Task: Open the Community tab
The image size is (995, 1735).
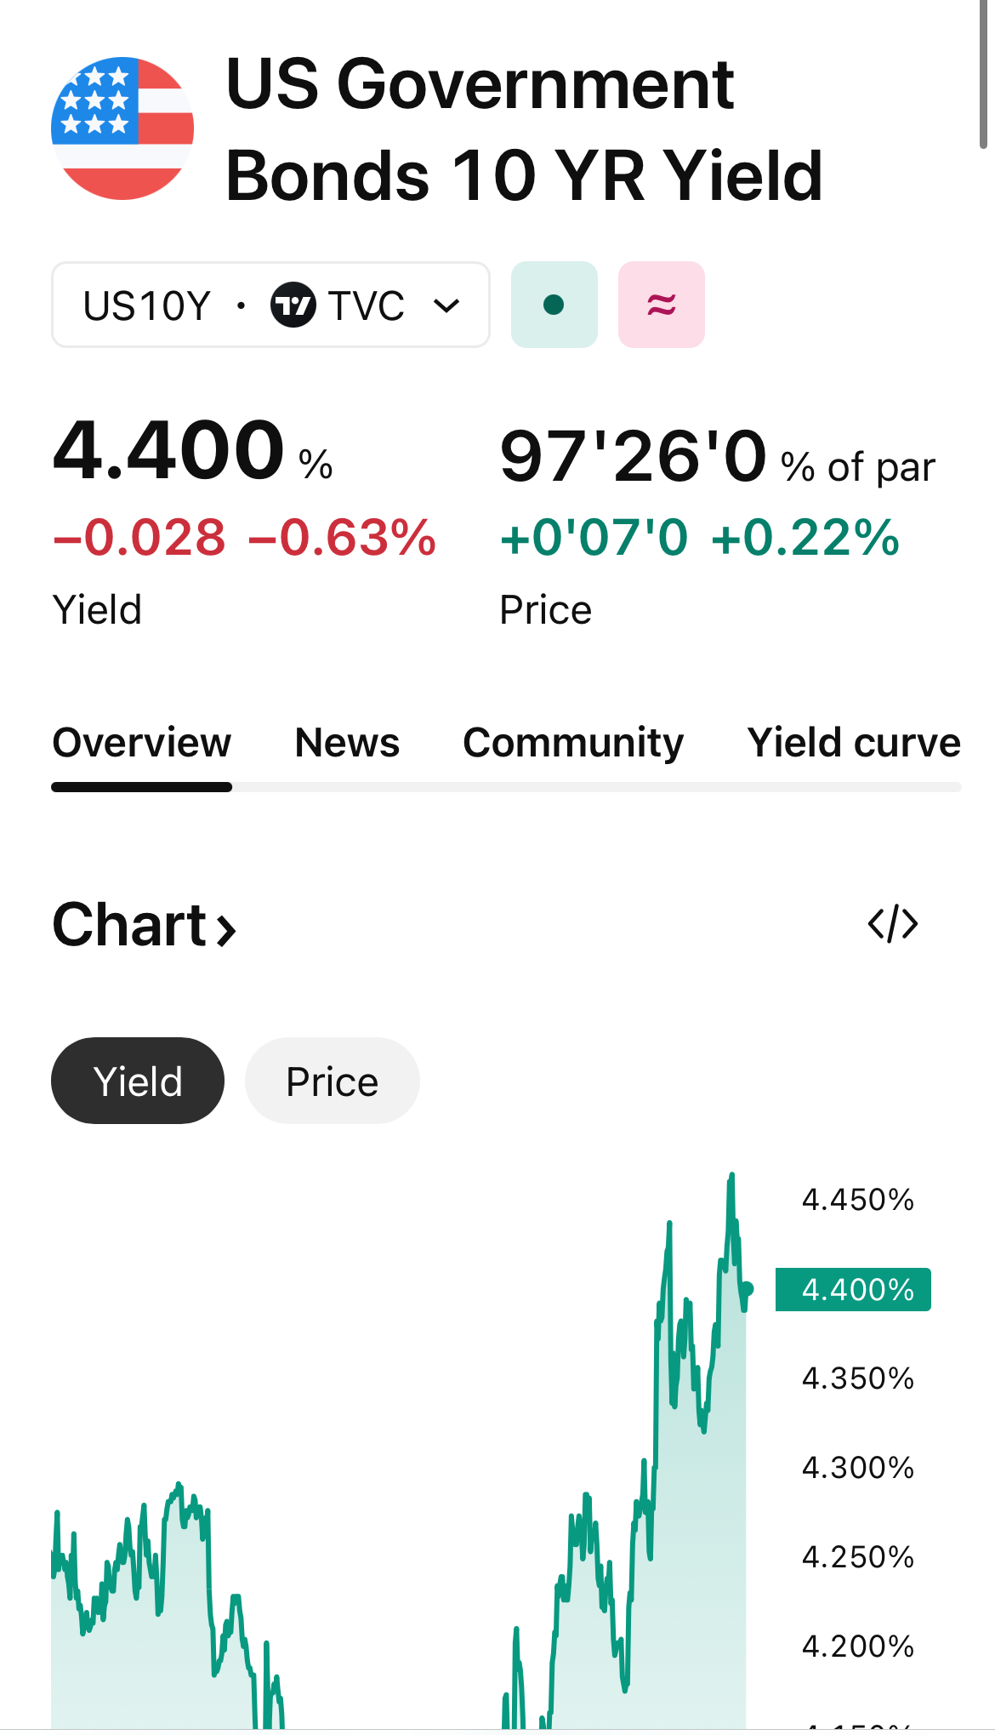Action: [573, 743]
